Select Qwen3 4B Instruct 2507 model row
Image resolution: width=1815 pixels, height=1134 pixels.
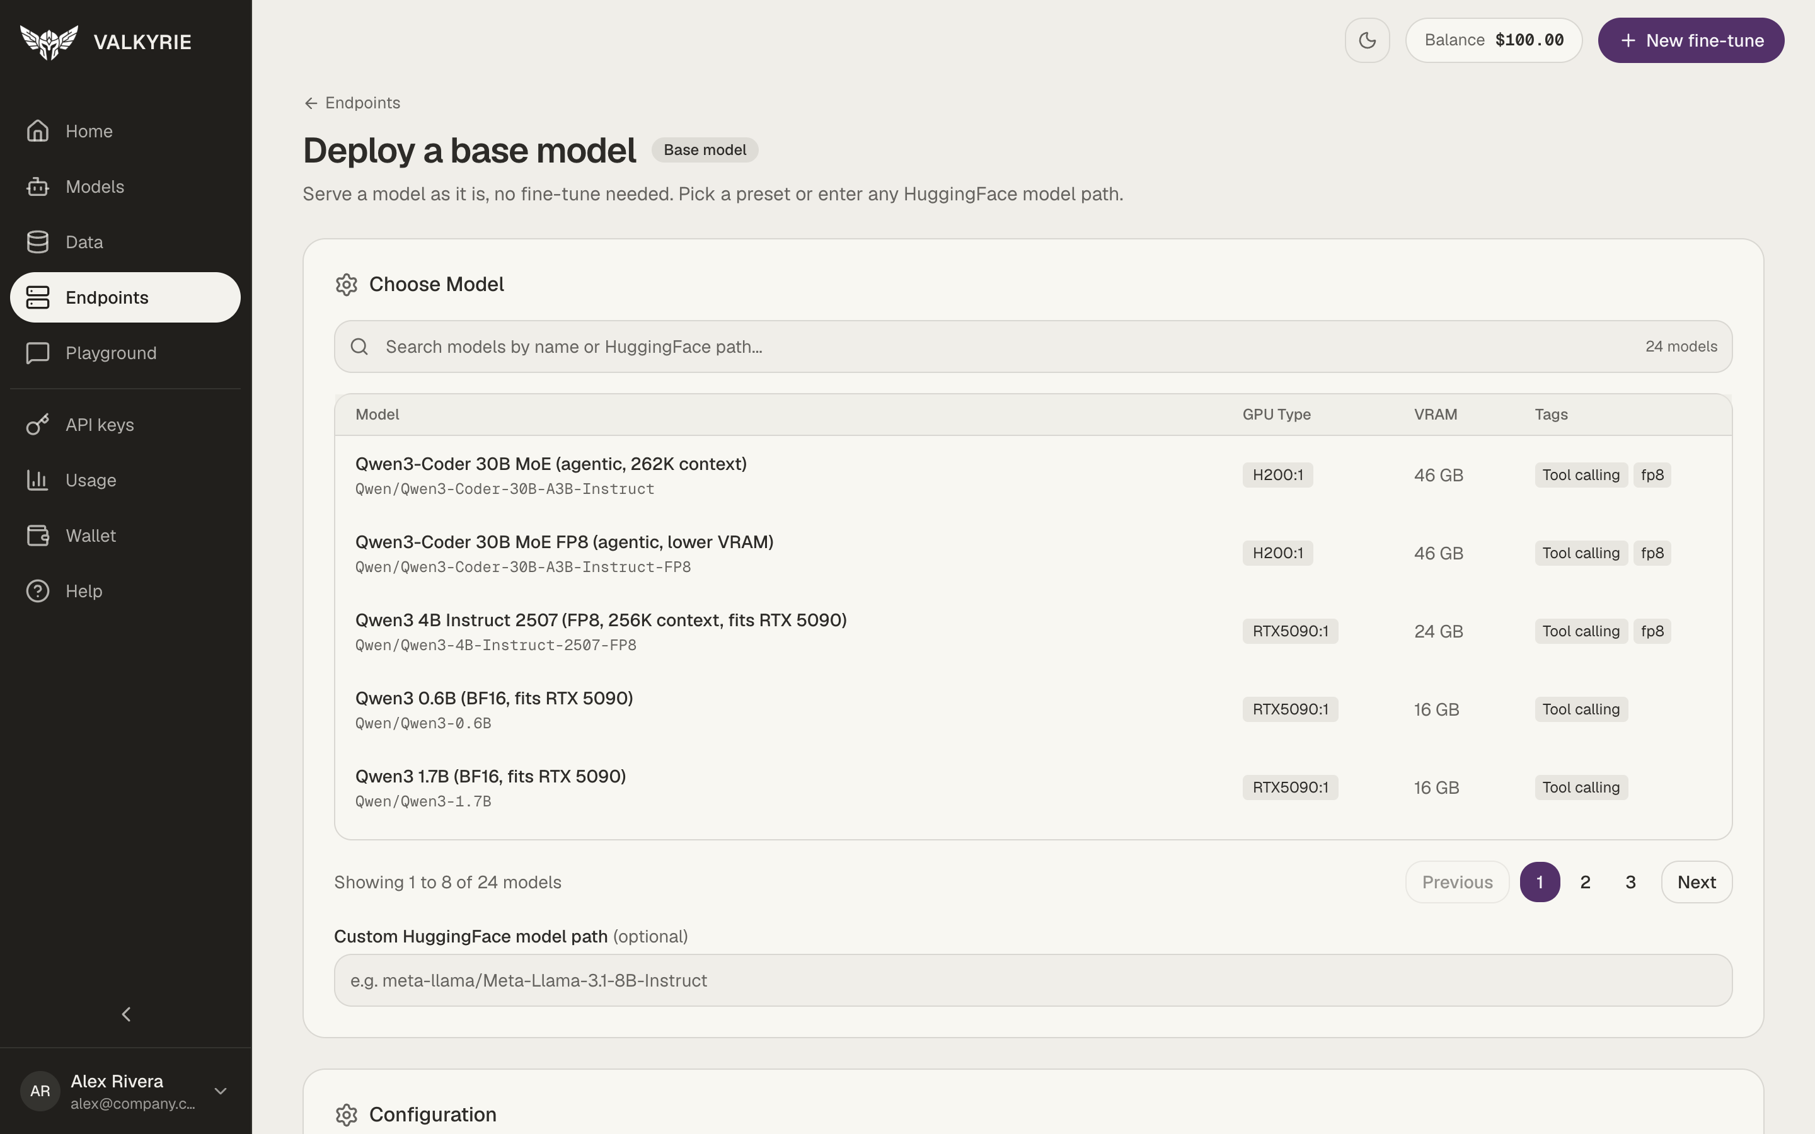(1033, 631)
